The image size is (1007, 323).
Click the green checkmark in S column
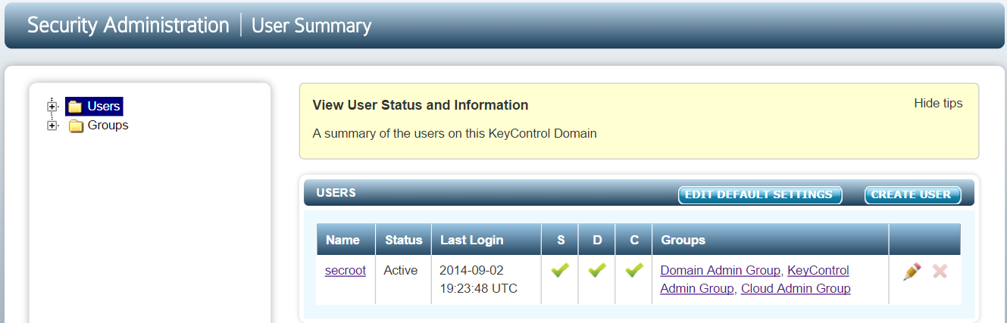point(560,270)
